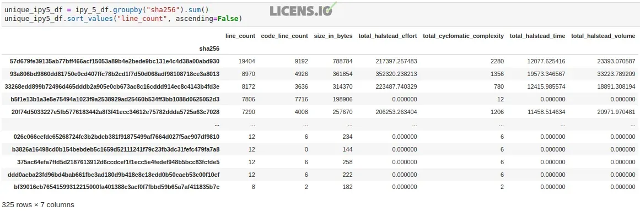Click the size_in_bytes value 258
The image size is (640, 211).
coord(347,162)
